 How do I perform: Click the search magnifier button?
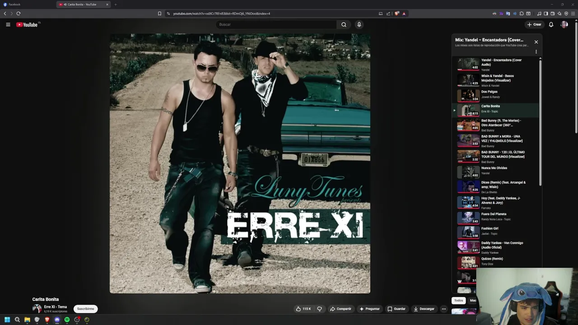(x=344, y=24)
